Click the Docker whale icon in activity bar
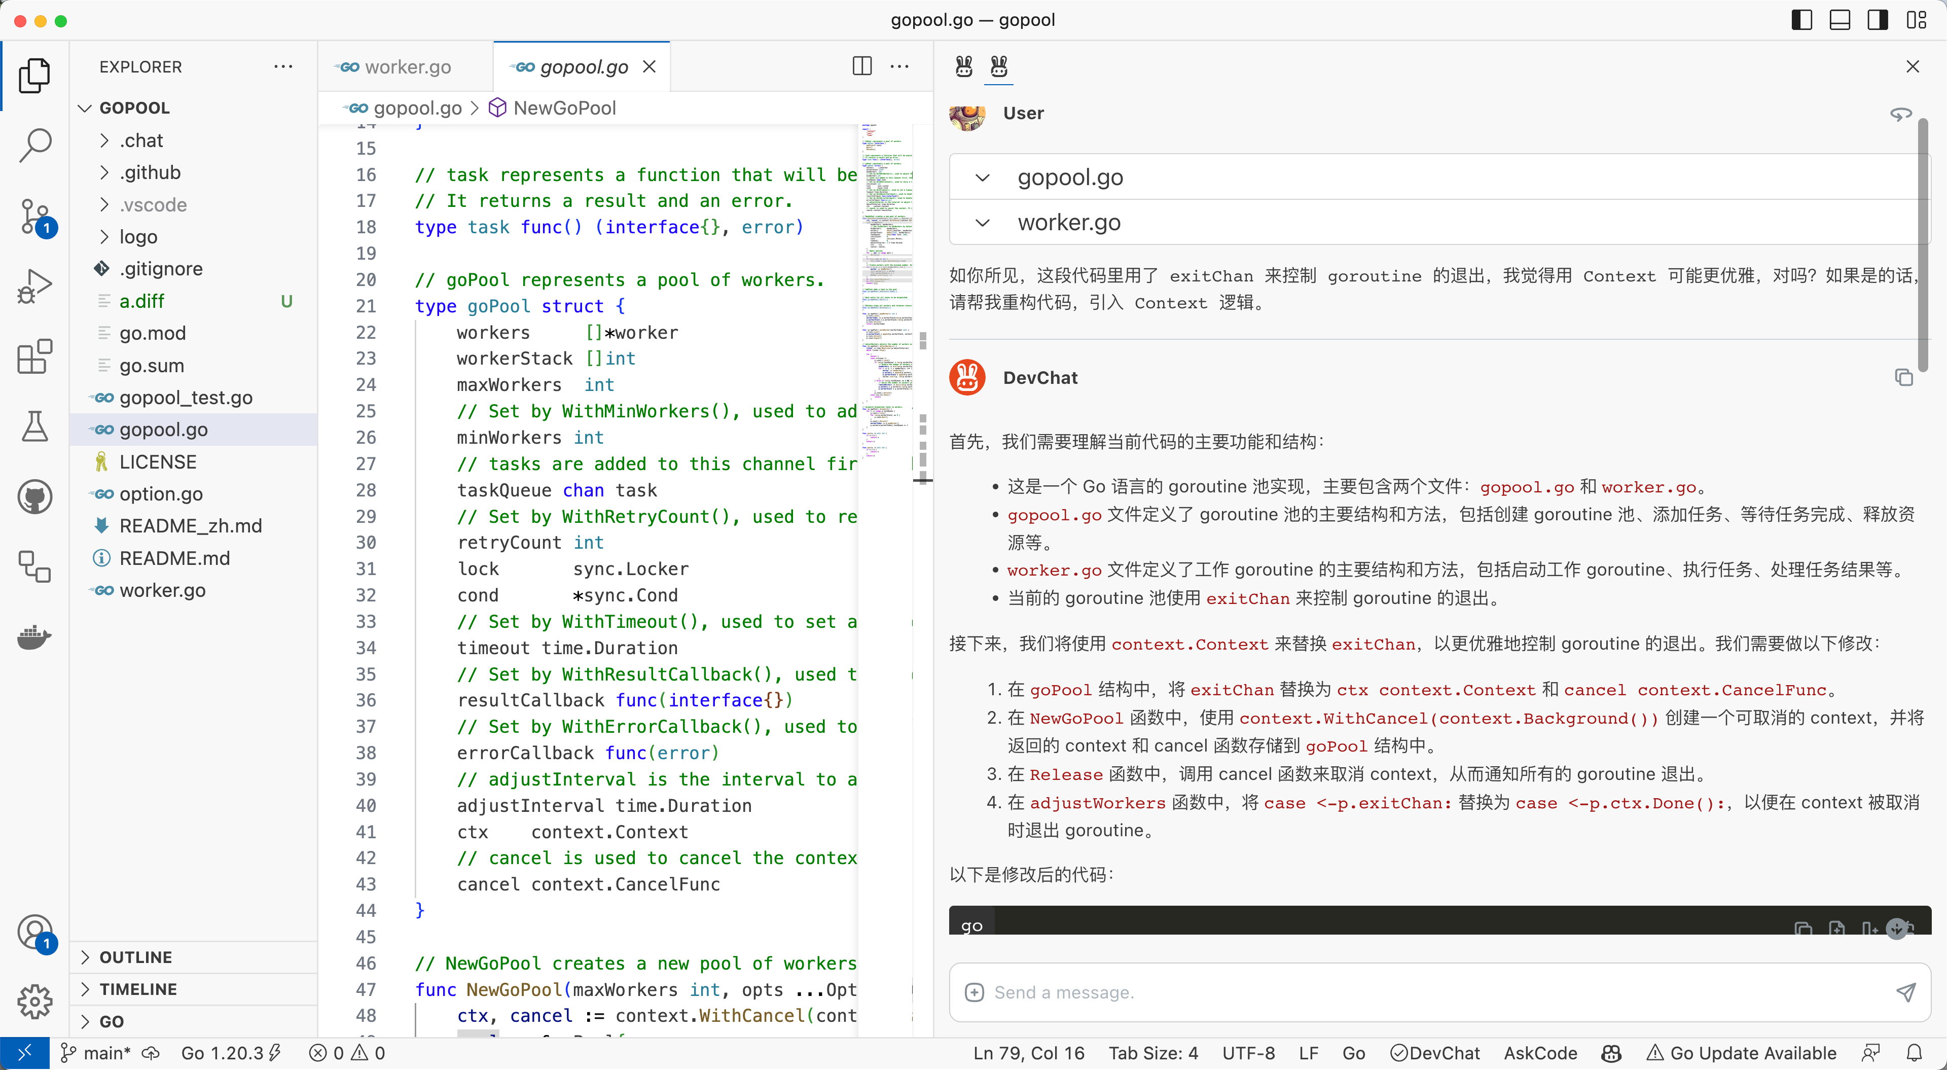Screen dimensions: 1947x1070 click(x=34, y=637)
